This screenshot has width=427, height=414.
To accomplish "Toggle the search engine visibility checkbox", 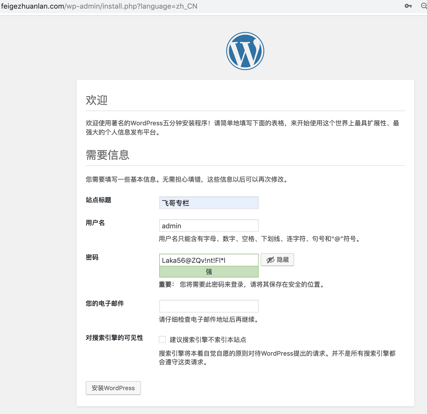I will pyautogui.click(x=162, y=340).
